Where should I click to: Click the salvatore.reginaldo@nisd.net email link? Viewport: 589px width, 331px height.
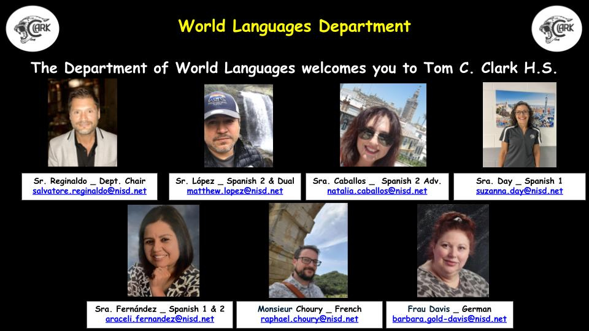(x=90, y=191)
